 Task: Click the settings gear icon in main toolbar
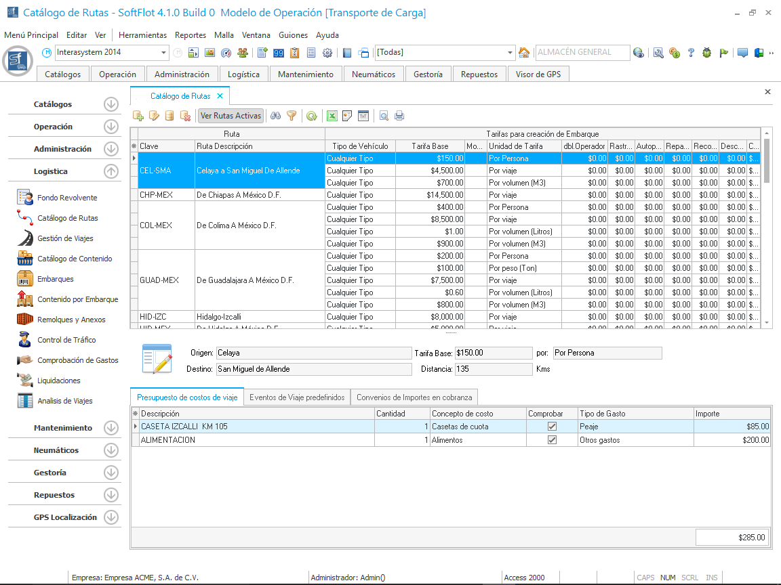pyautogui.click(x=327, y=53)
